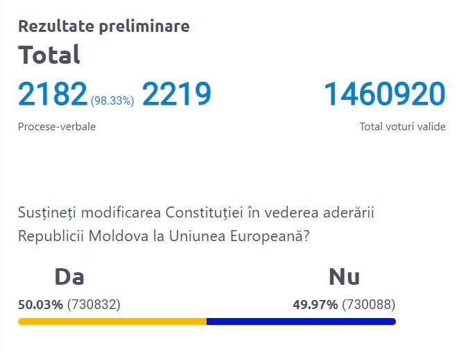Click the "Total" heading
466x352 pixels.
point(49,55)
